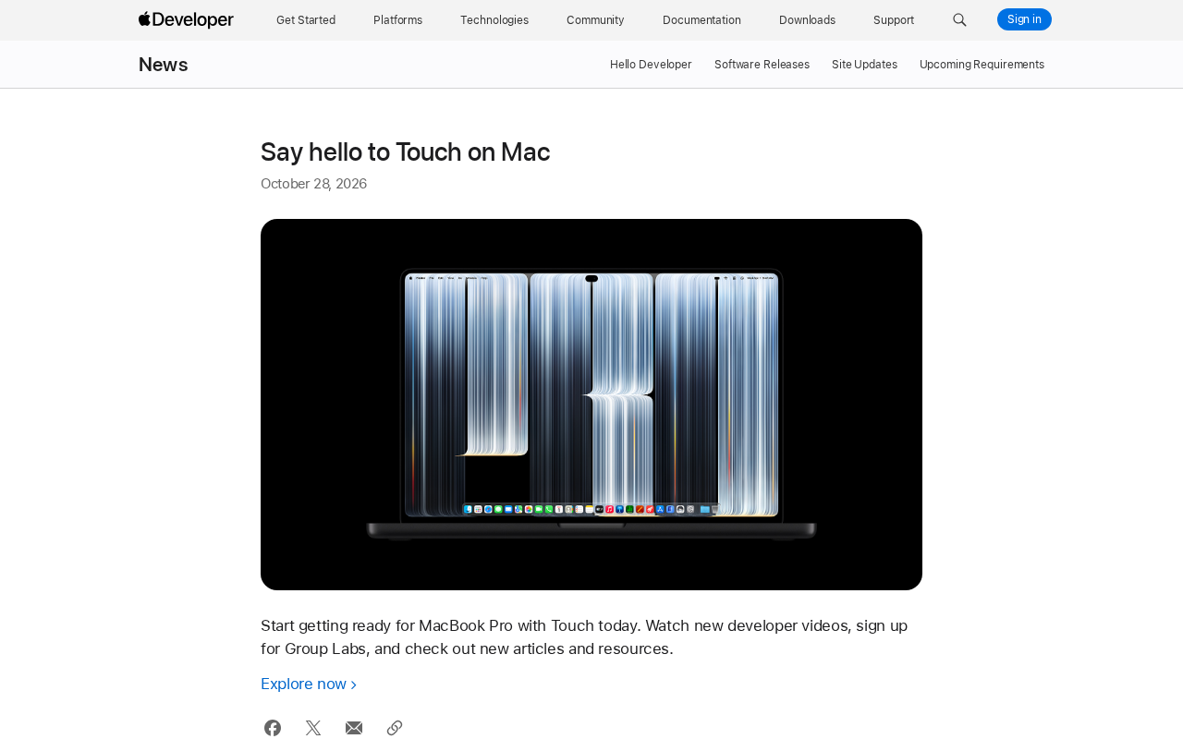Open the Get Started menu
The image size is (1183, 739).
coord(306,20)
